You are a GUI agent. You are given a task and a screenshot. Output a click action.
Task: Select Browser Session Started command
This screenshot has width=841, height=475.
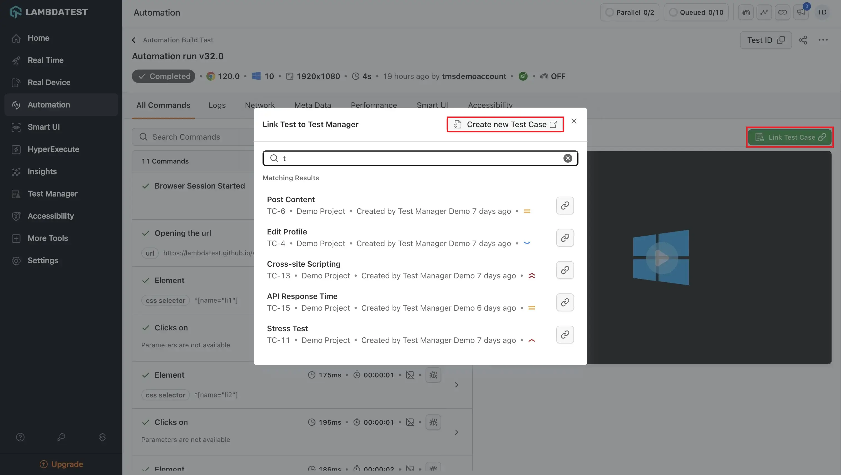[199, 186]
